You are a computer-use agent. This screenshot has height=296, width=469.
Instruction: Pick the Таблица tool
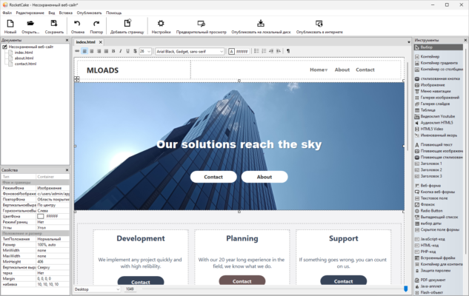425,110
